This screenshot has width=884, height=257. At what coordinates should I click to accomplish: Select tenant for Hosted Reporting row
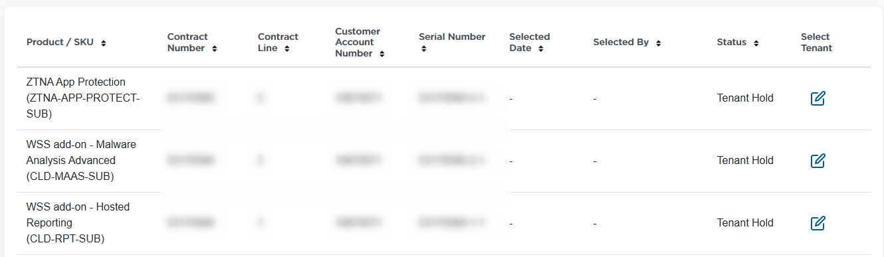tap(818, 223)
